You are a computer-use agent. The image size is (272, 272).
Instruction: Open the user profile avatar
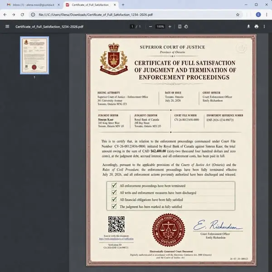click(x=258, y=15)
